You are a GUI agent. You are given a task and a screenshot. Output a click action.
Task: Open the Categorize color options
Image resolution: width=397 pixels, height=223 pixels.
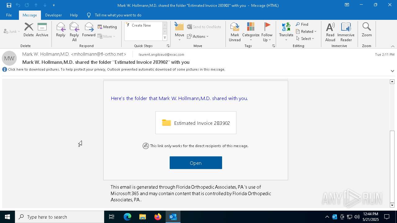[251, 32]
